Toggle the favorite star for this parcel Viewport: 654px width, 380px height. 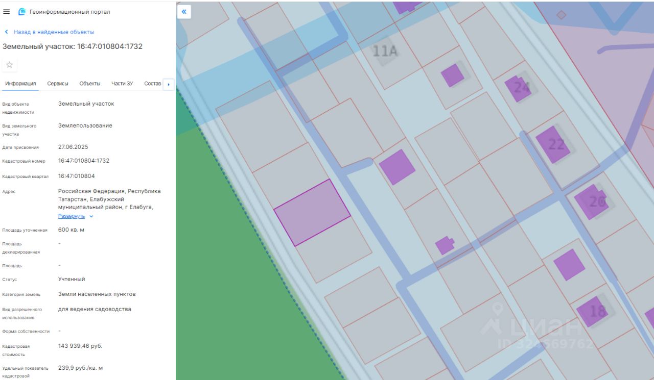point(10,65)
